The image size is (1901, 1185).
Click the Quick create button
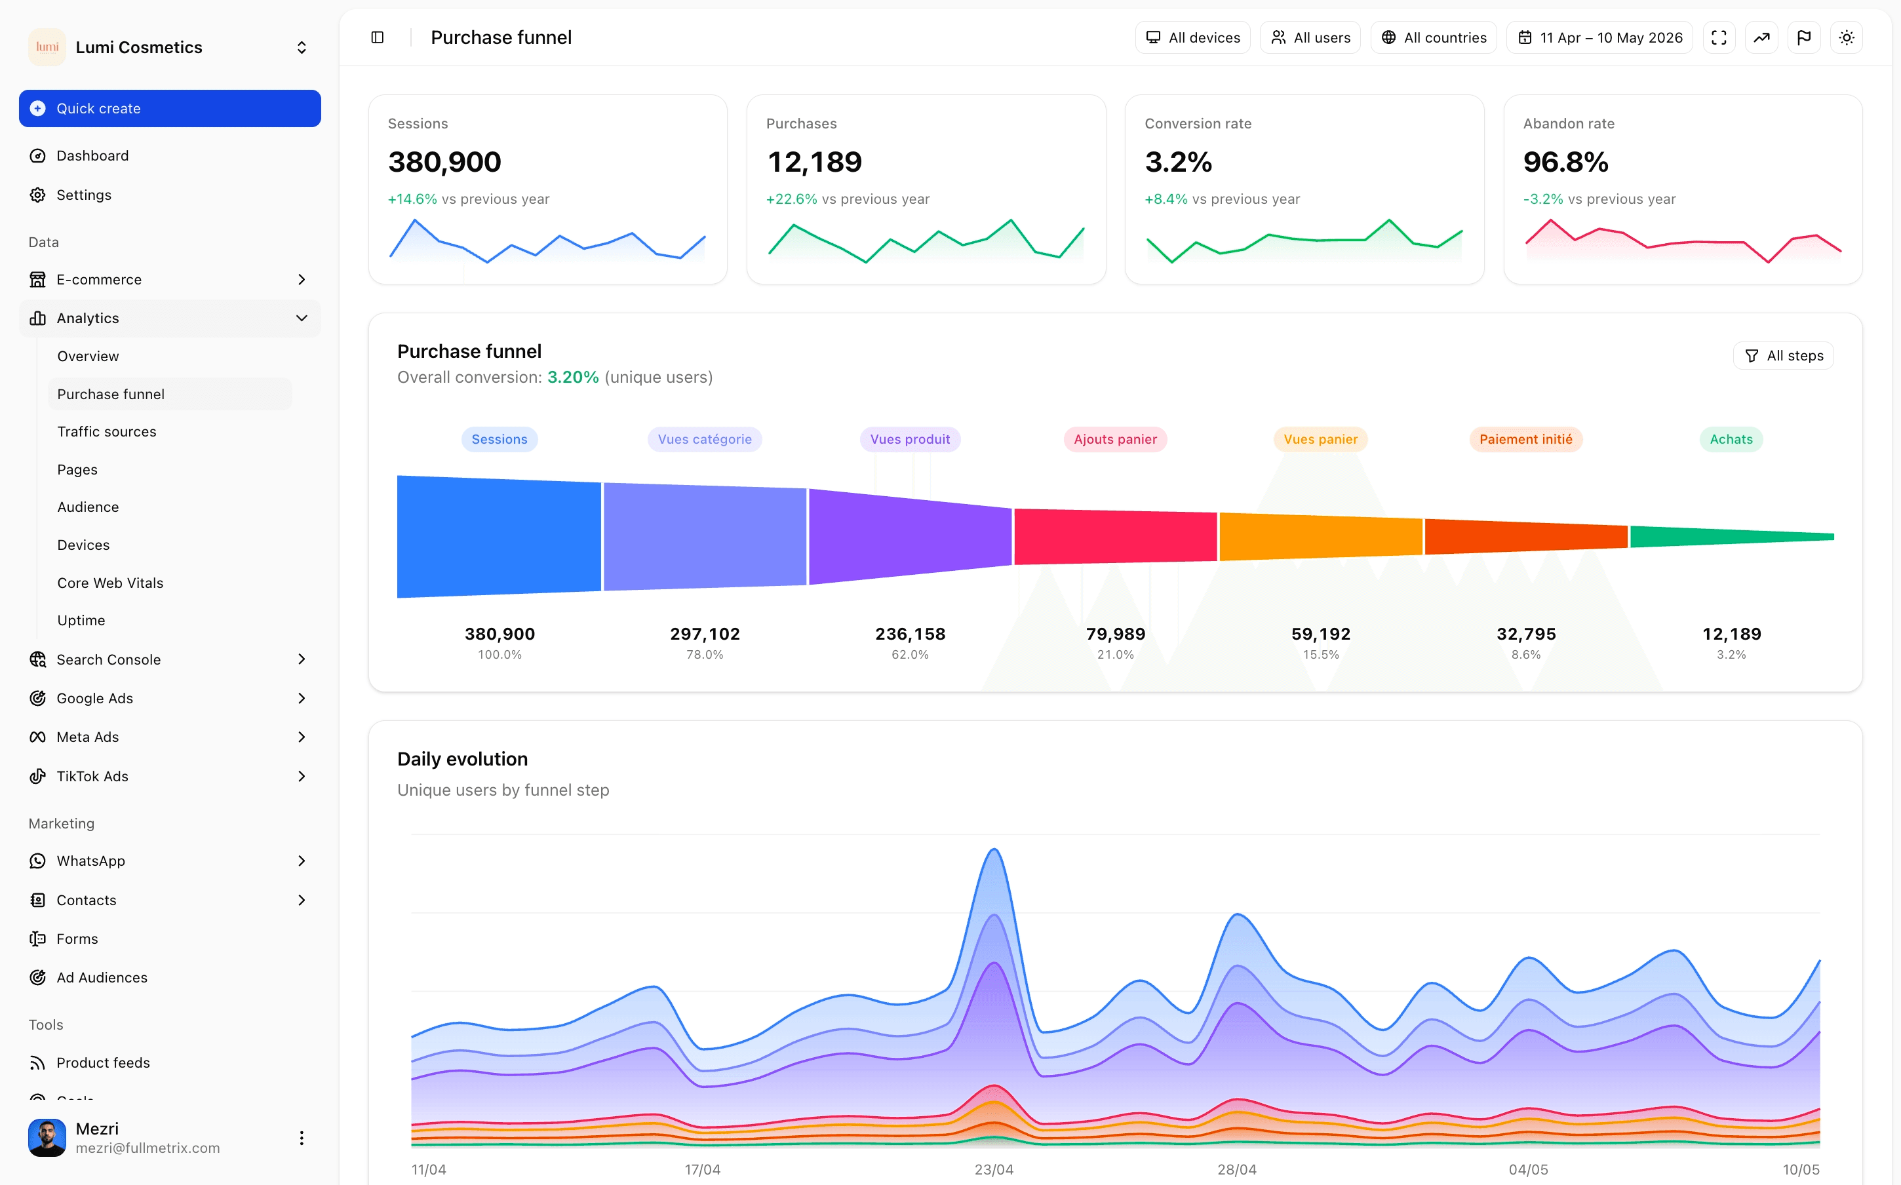point(170,108)
